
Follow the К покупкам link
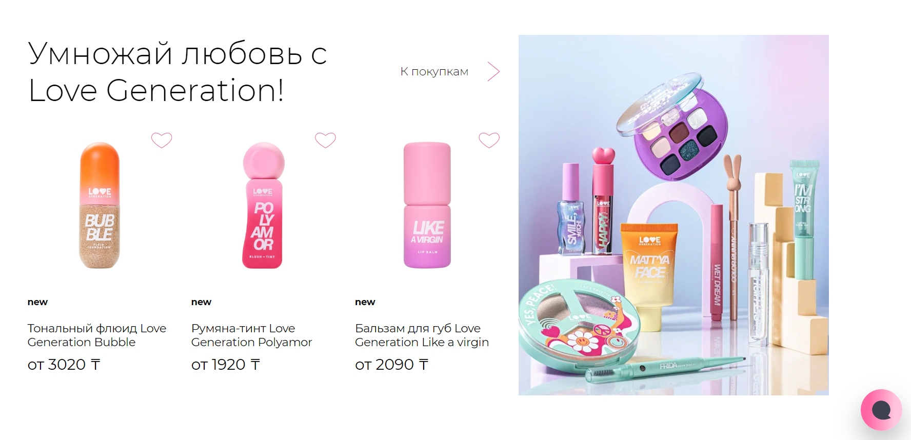pyautogui.click(x=434, y=71)
